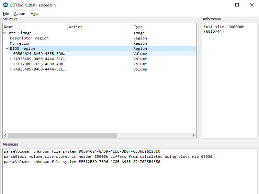
Task: Click Volume type of FFF12B8D row
Action: tap(140, 64)
